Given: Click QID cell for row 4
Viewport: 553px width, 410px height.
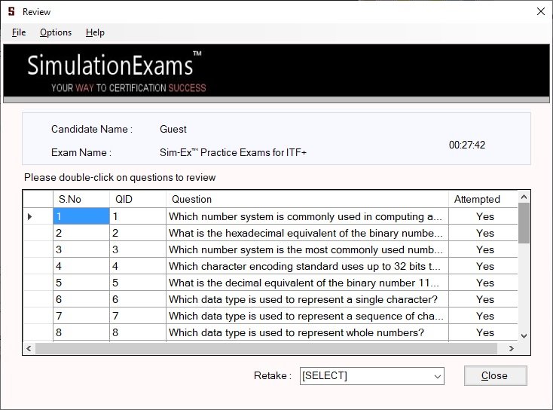Looking at the screenshot, I should tap(138, 266).
